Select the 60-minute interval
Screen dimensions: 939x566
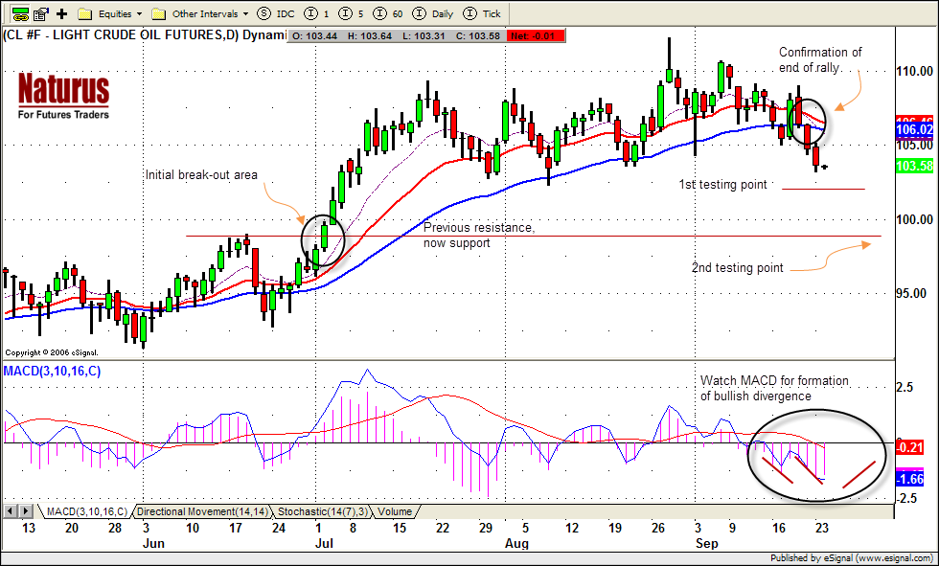(390, 13)
